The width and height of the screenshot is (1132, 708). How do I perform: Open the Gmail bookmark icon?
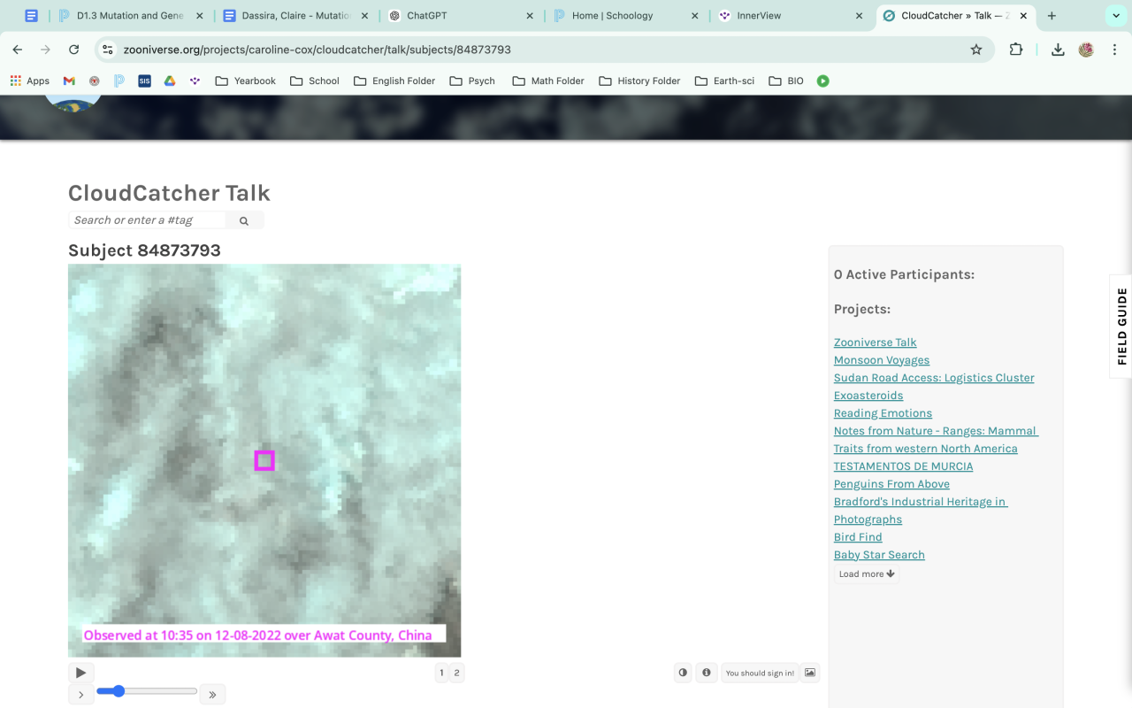click(x=69, y=81)
